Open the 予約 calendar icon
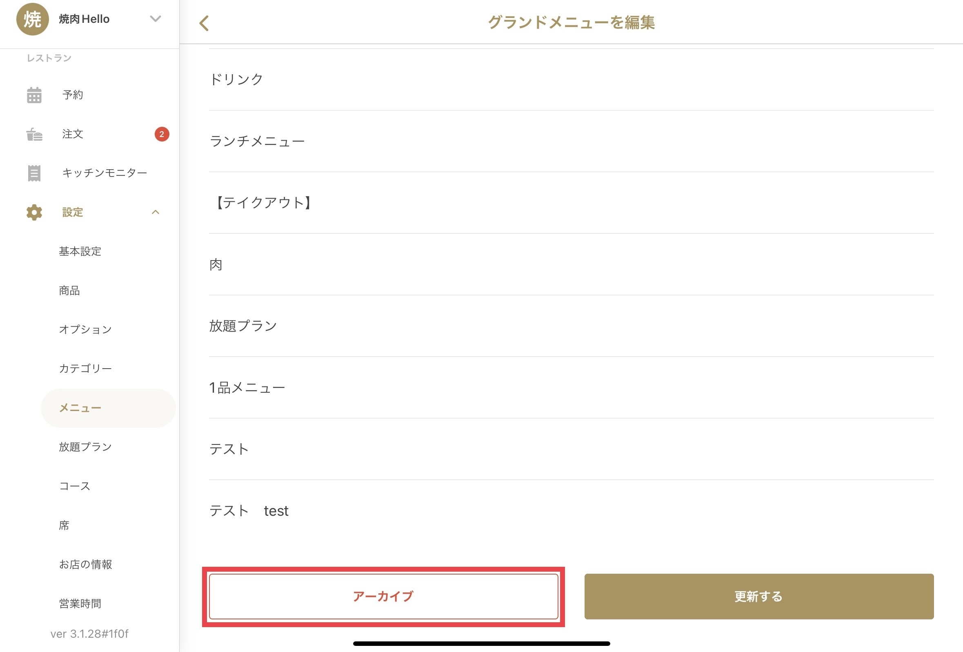 (34, 95)
